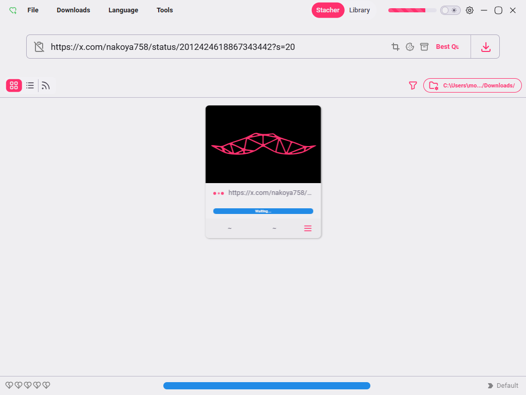526x395 pixels.
Task: Click the download arrow button
Action: [x=485, y=47]
